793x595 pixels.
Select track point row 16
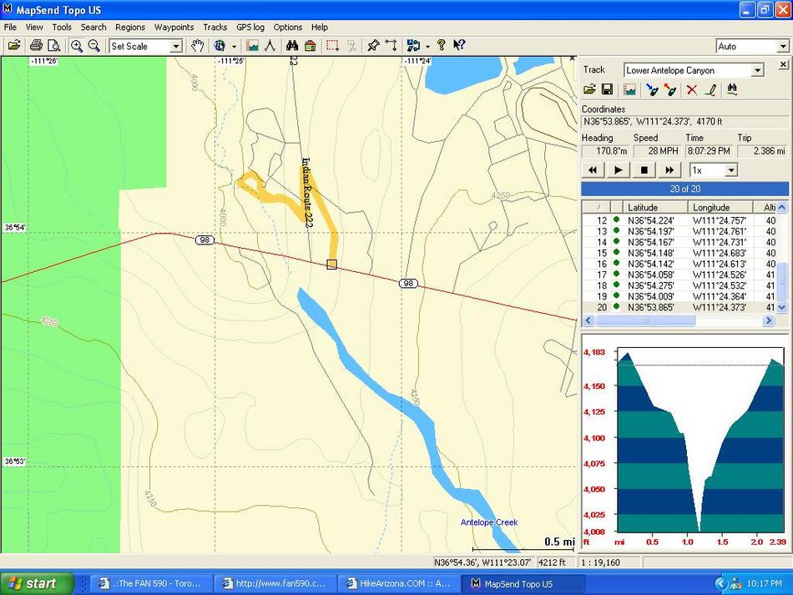coord(679,264)
